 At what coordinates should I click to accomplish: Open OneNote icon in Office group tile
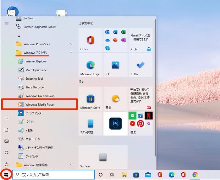[x=123, y=40]
